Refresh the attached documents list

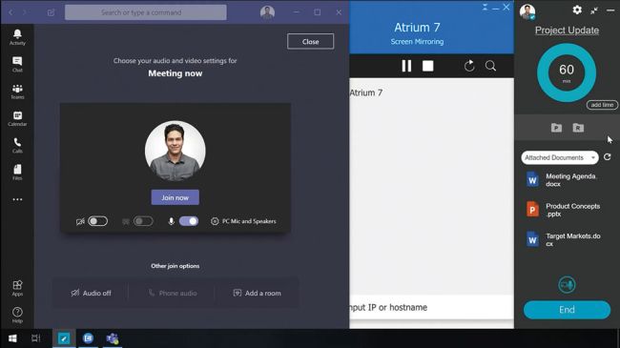608,157
